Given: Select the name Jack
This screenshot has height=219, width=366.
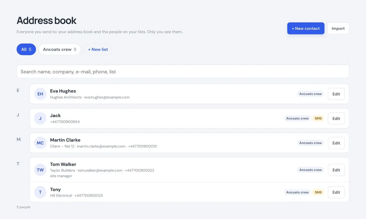Looking at the screenshot, I should pyautogui.click(x=56, y=116).
